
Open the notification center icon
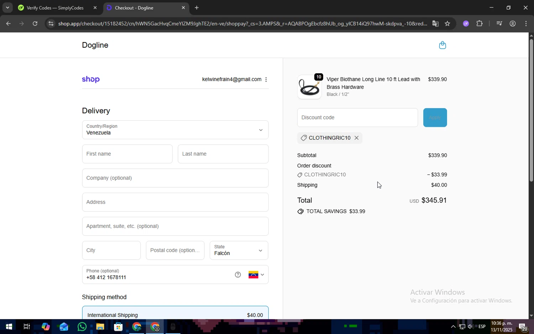click(523, 327)
